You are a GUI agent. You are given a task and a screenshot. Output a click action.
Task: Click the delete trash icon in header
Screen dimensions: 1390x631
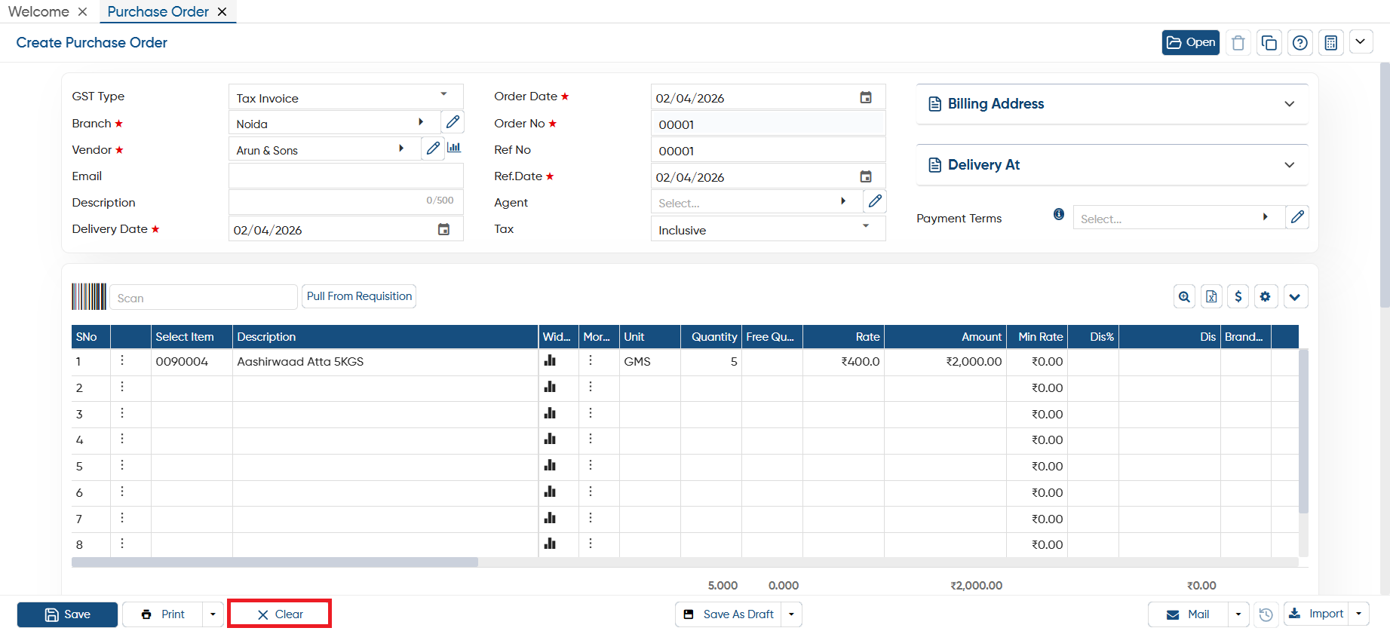[1238, 43]
